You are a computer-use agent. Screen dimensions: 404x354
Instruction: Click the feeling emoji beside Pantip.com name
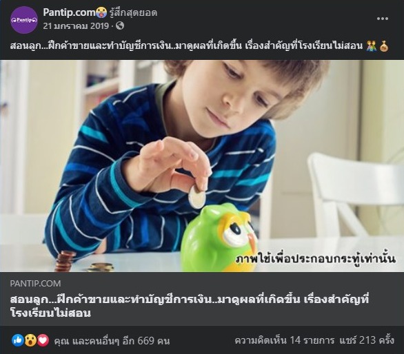[101, 12]
